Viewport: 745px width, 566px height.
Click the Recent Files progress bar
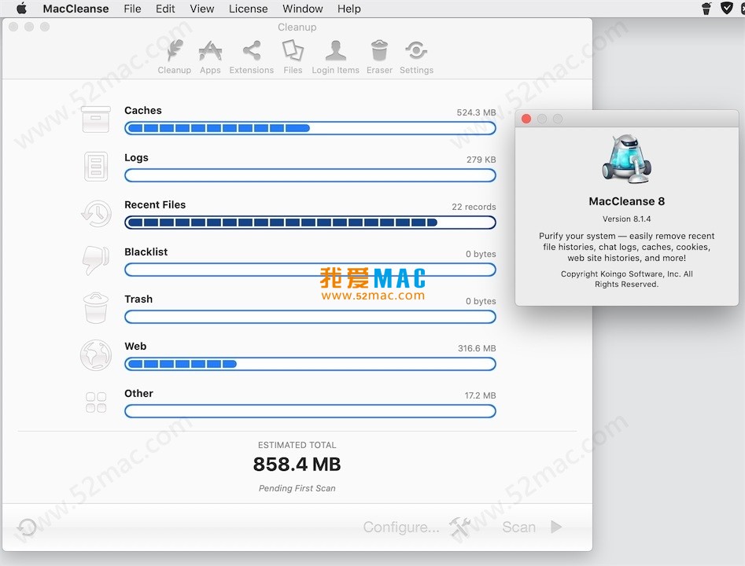click(x=310, y=222)
